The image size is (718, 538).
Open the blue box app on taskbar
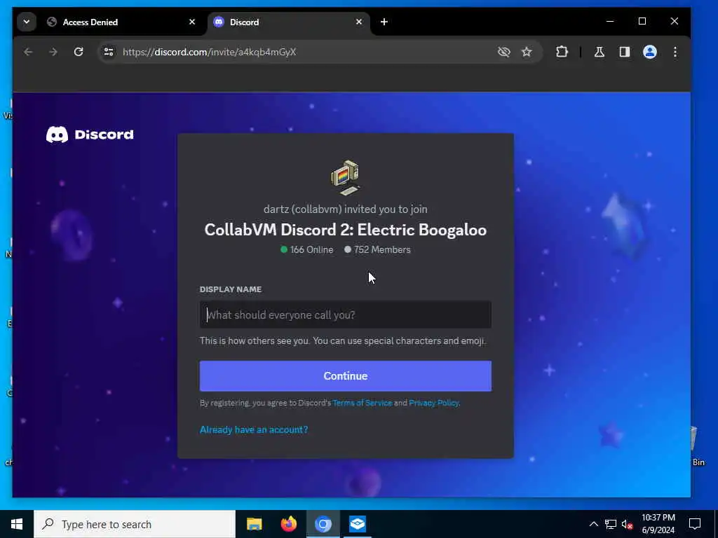[x=357, y=524]
